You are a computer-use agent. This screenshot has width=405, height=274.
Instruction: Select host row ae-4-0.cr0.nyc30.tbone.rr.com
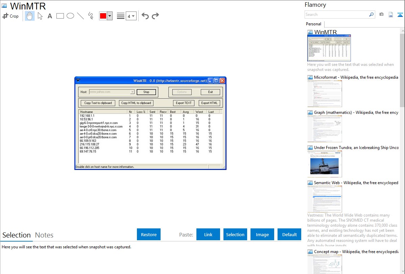pyautogui.click(x=150, y=130)
